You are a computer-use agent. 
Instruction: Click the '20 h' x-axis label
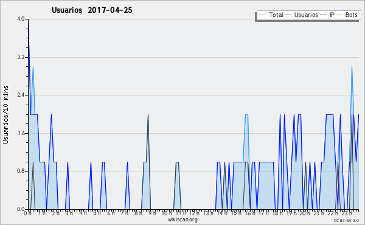(305, 213)
